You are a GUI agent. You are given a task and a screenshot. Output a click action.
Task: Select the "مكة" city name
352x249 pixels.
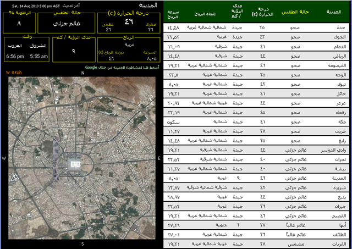[x=342, y=122]
